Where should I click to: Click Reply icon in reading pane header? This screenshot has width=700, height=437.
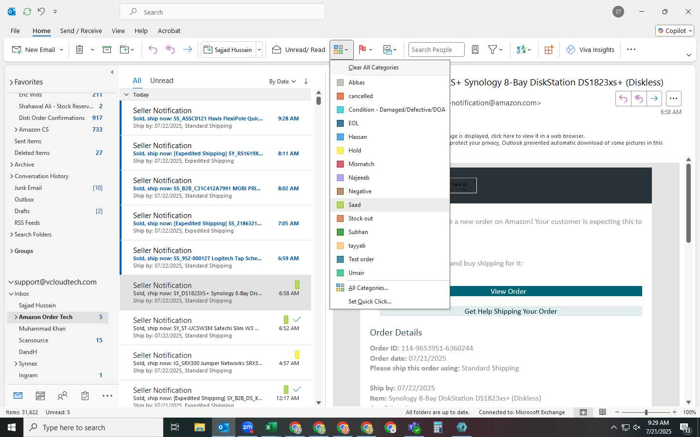tap(623, 99)
